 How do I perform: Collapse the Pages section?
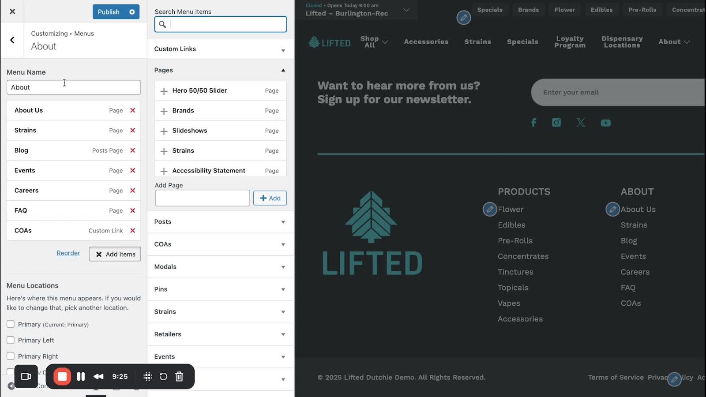tap(221, 70)
